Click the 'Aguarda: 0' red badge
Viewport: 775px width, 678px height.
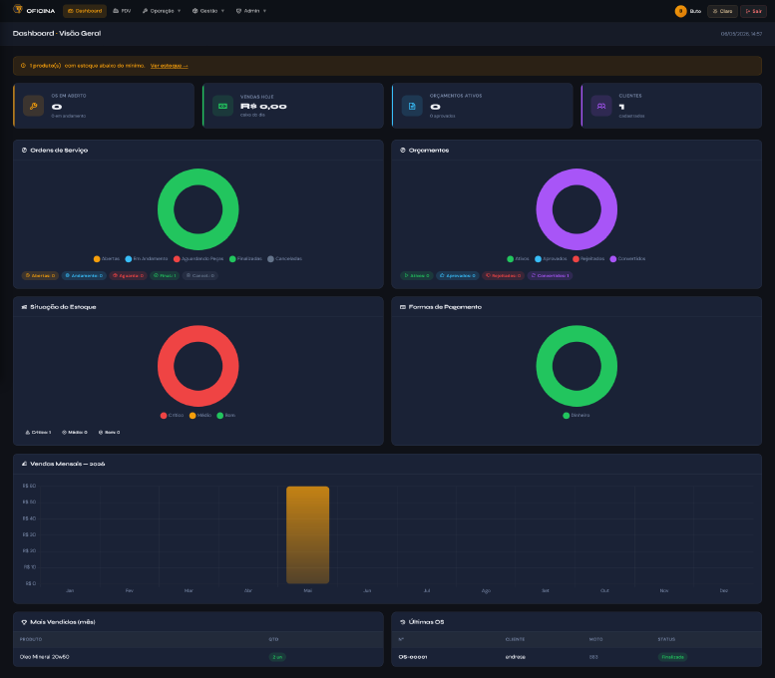(128, 276)
